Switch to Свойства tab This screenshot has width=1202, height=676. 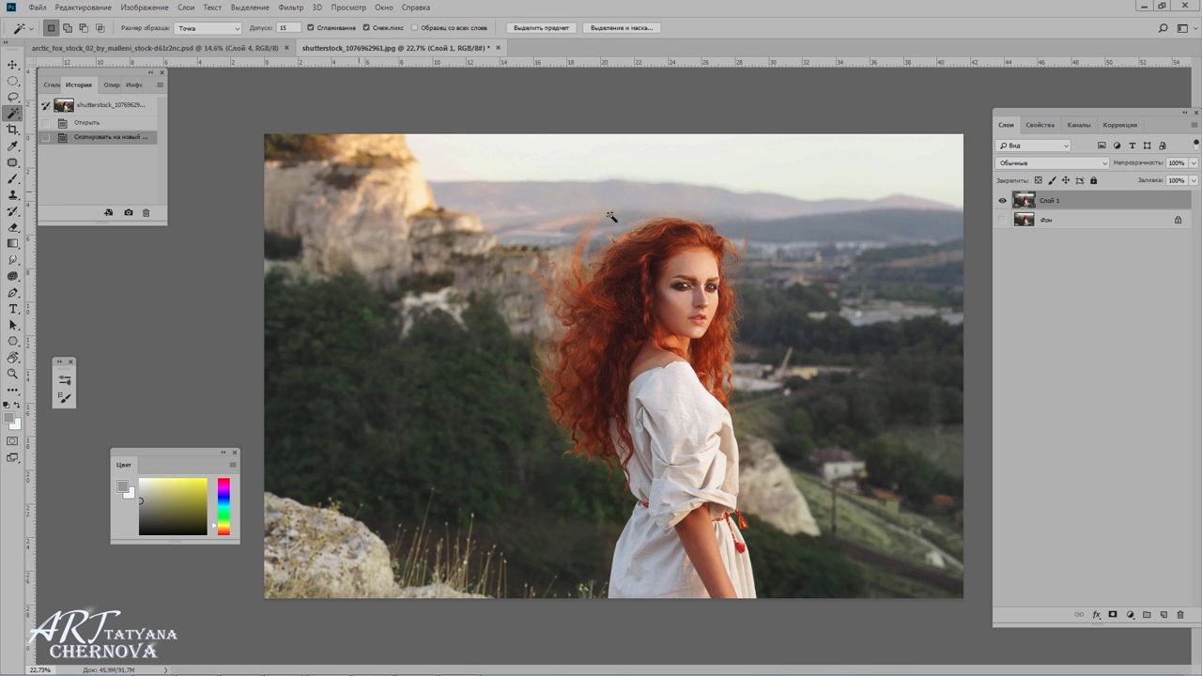pyautogui.click(x=1040, y=125)
